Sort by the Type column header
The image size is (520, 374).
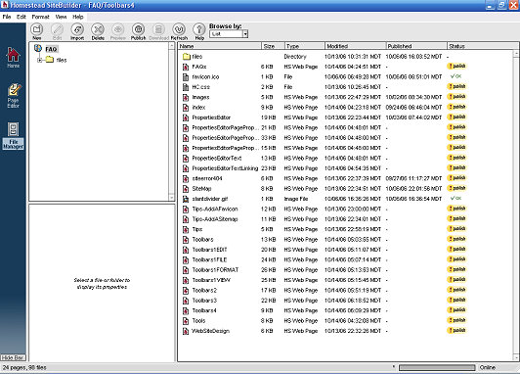pyautogui.click(x=304, y=46)
